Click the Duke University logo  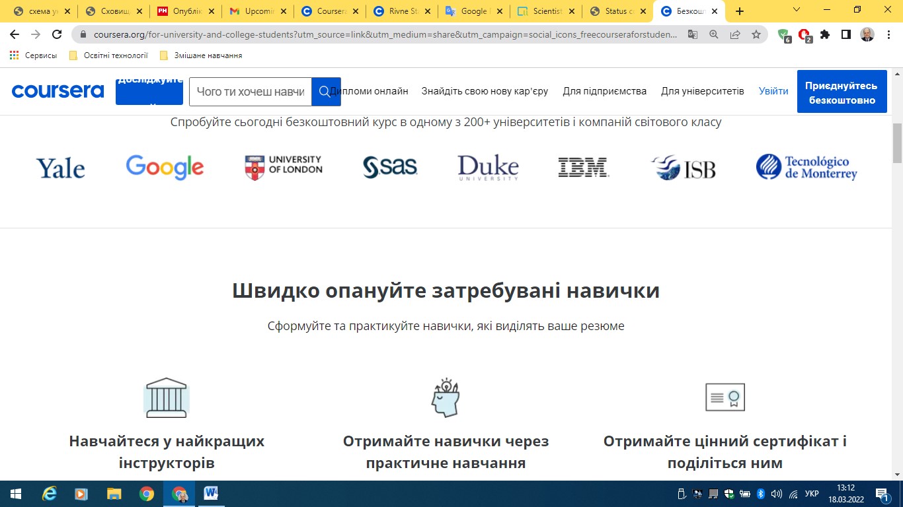tap(488, 168)
